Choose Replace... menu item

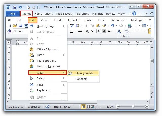(48, 90)
